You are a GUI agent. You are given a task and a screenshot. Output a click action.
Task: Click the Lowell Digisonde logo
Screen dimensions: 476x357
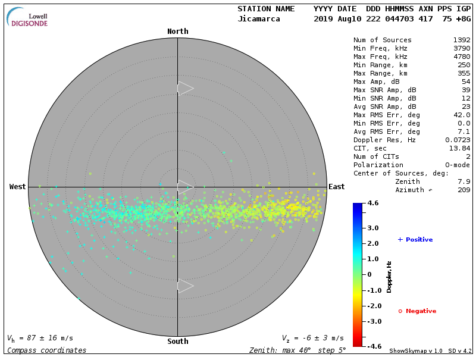(x=27, y=17)
